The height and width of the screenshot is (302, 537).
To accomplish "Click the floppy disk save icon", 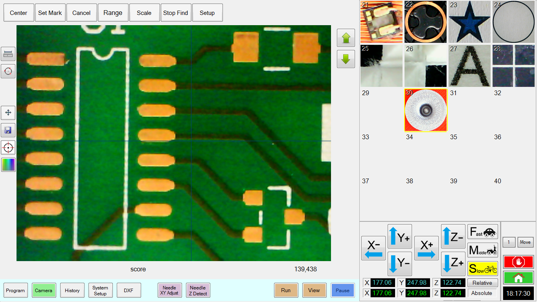I will click(8, 130).
